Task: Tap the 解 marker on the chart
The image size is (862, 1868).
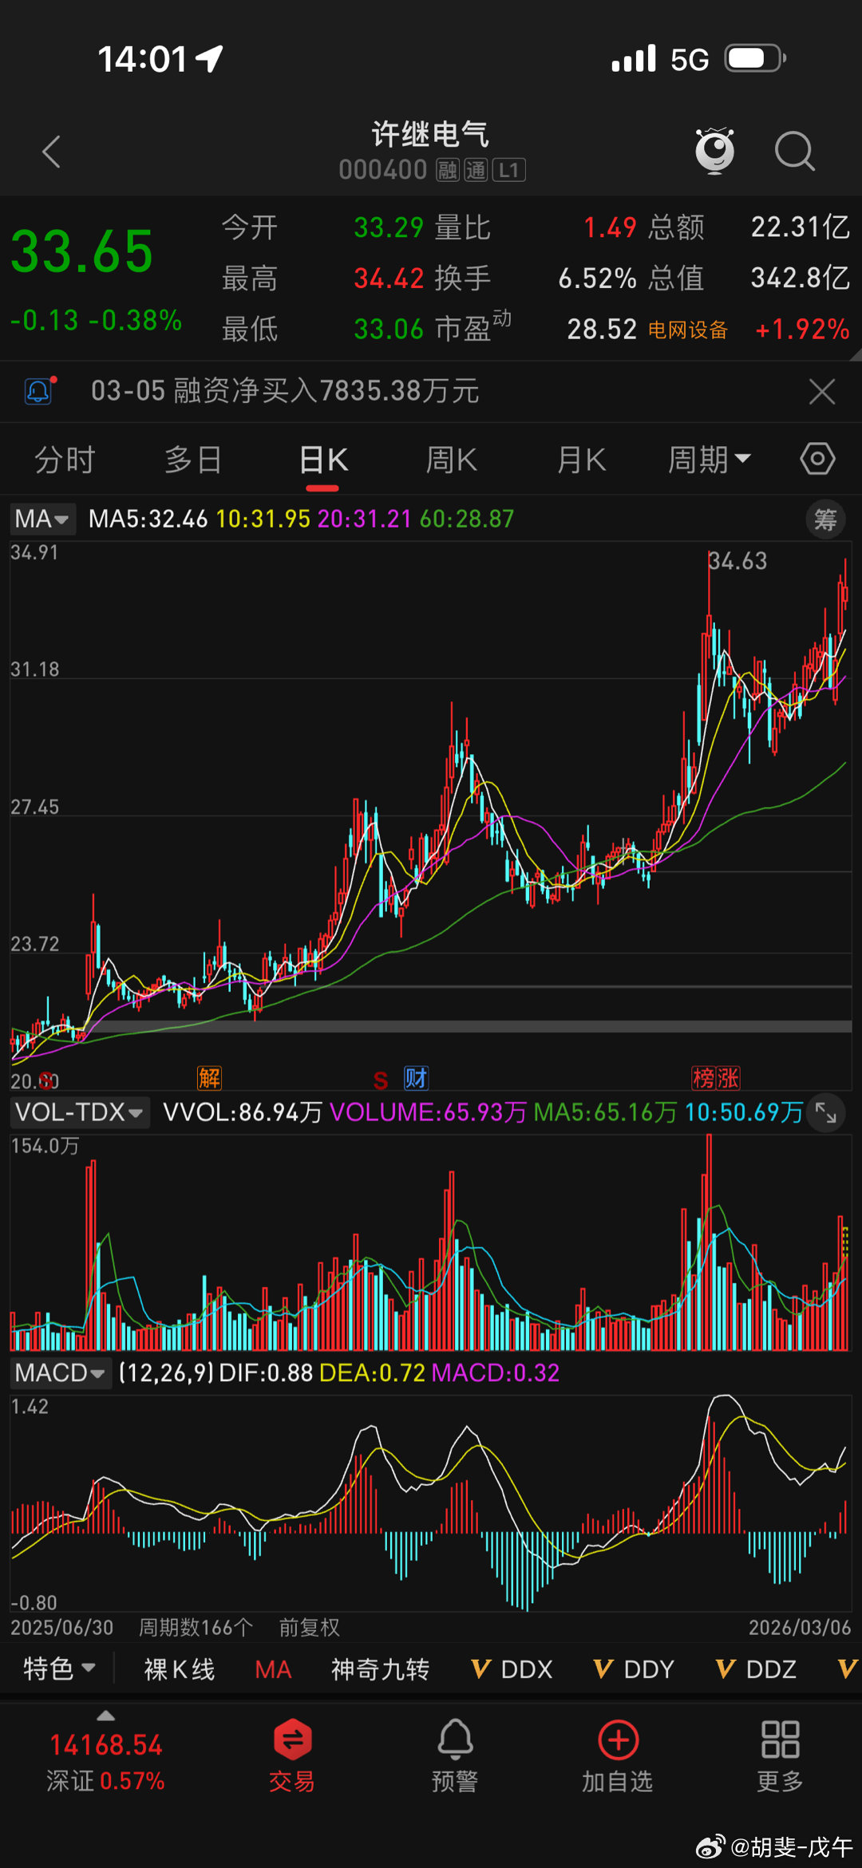Action: coord(210,1078)
